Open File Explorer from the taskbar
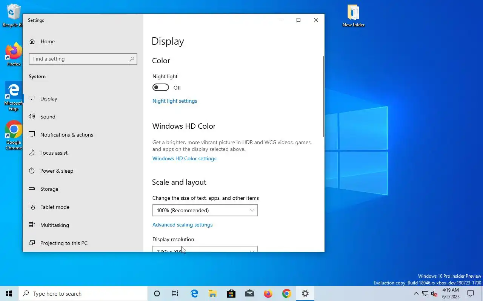 point(213,293)
